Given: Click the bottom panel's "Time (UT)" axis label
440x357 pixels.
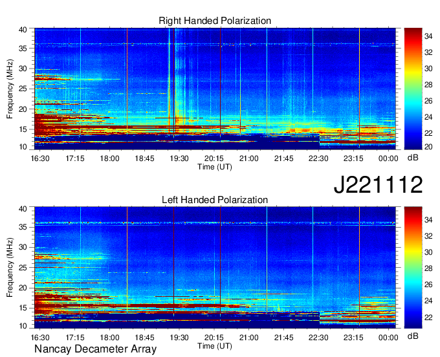Looking at the screenshot, I should [x=215, y=346].
